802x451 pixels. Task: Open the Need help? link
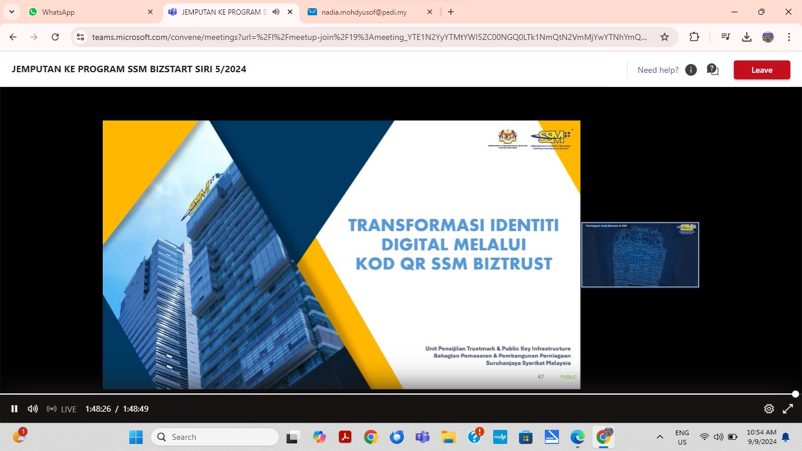(x=658, y=70)
